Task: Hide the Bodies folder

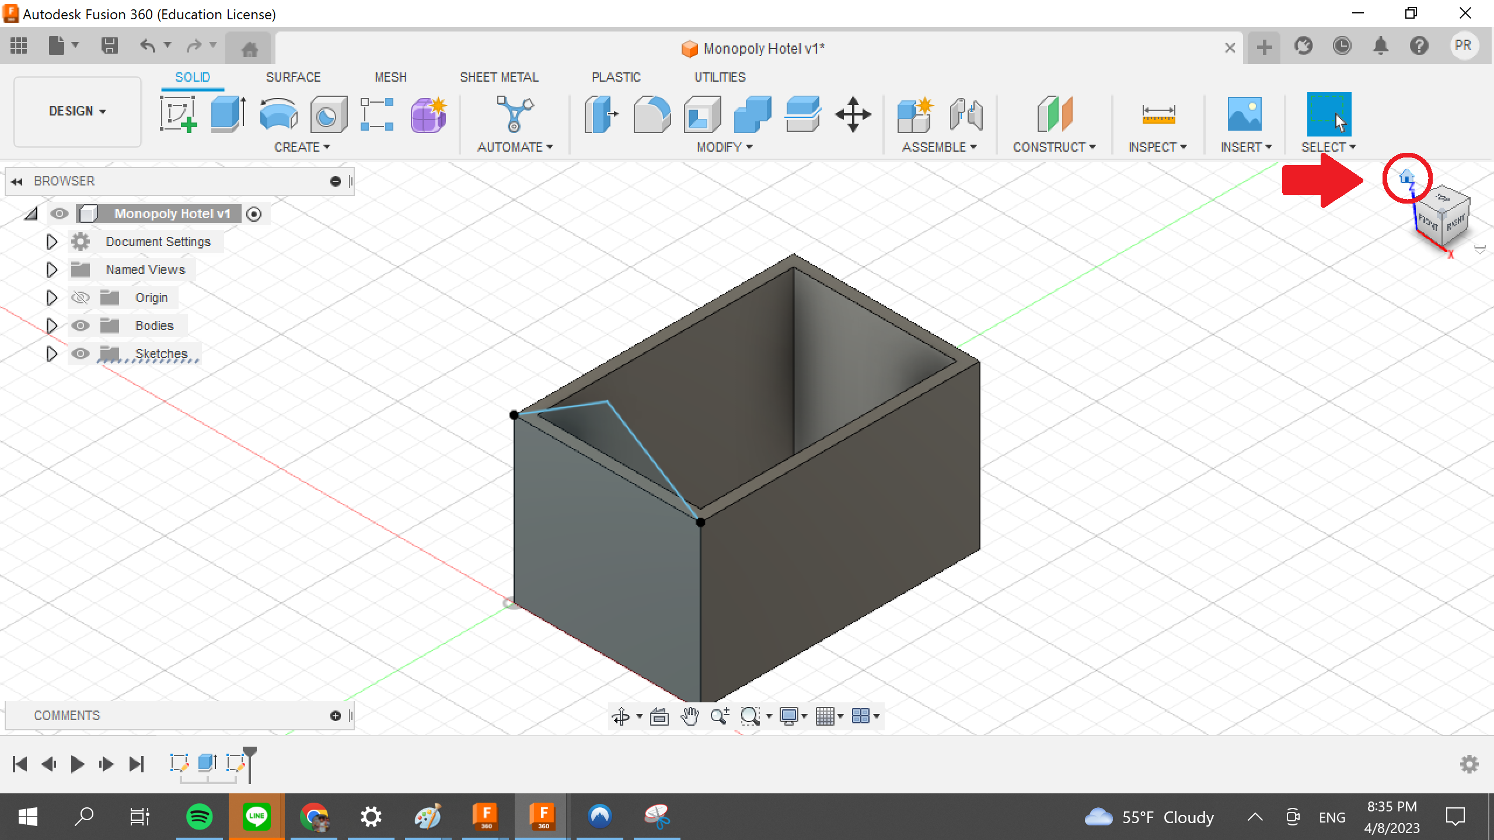Action: tap(81, 325)
